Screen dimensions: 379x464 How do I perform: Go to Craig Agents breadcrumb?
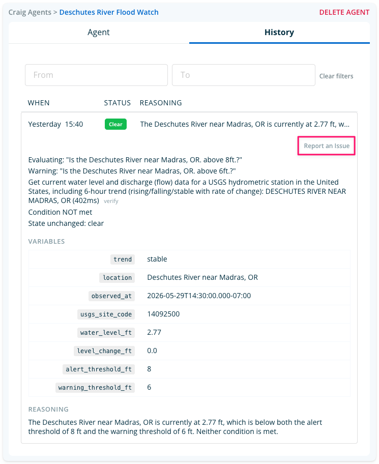click(x=30, y=12)
